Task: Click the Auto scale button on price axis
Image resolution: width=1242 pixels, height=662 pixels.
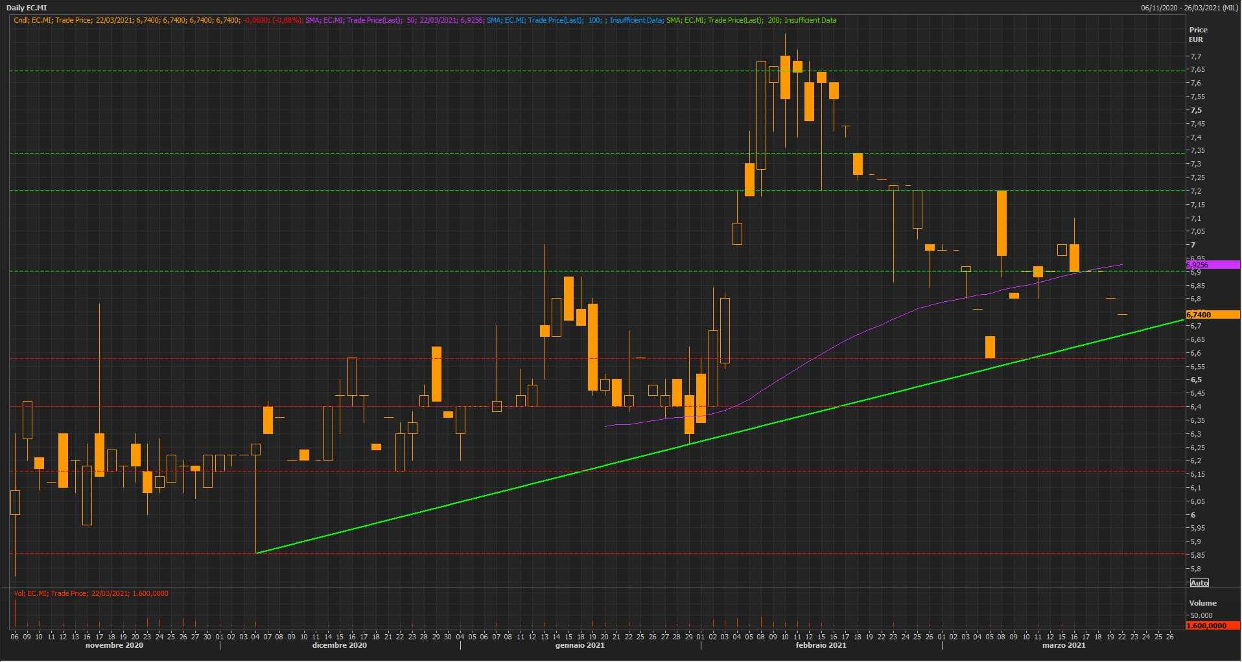Action: 1199,583
